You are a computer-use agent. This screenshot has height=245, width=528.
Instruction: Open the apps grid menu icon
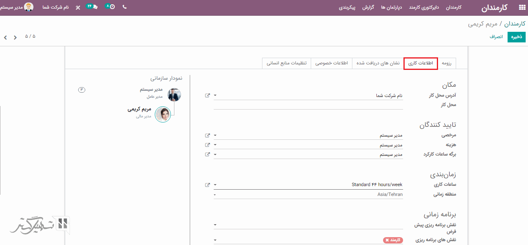coord(521,7)
